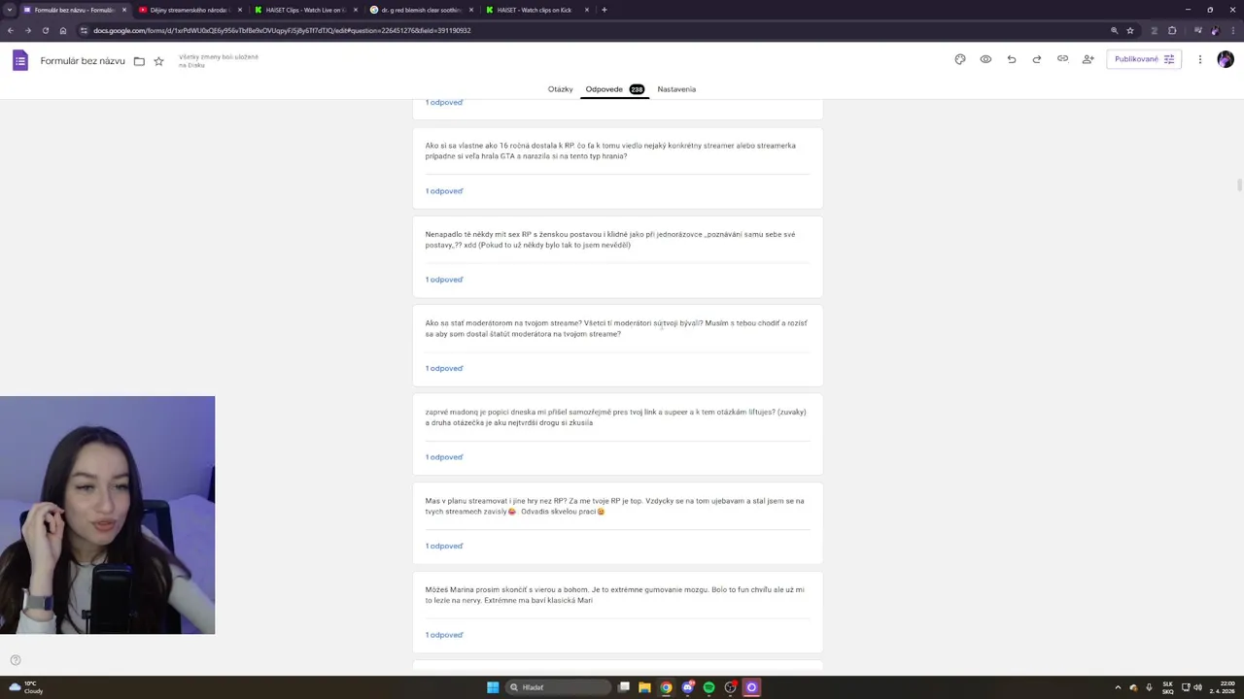Open the Google Forms home icon
The height and width of the screenshot is (699, 1244).
coord(20,60)
